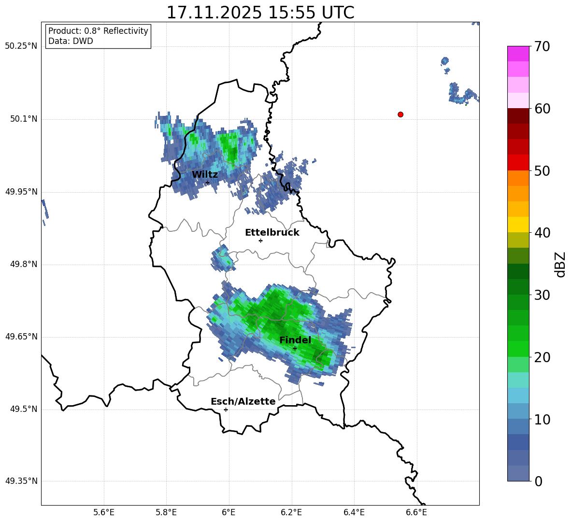Click the 6.4°E longitude label
Viewport: 572px width, 522px height.
(354, 512)
